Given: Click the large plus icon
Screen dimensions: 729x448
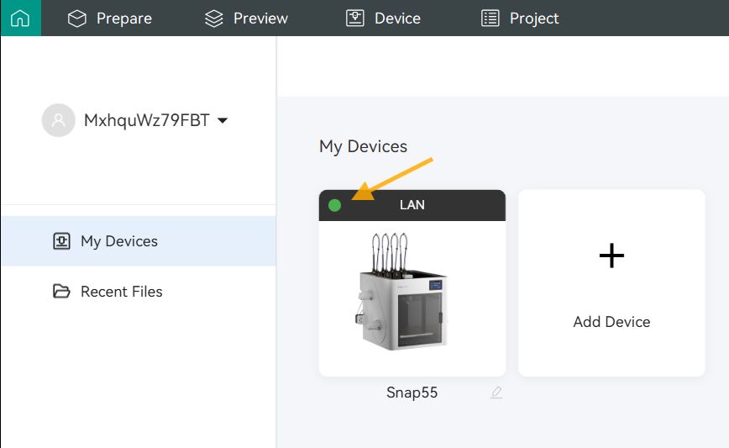Looking at the screenshot, I should click(x=611, y=256).
